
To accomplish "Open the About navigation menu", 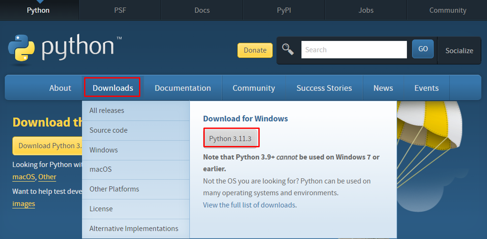I will (60, 88).
